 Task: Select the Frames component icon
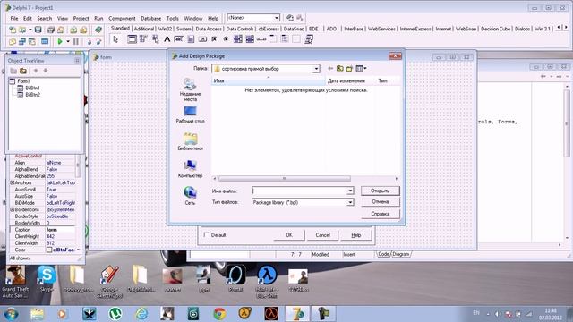(132, 39)
